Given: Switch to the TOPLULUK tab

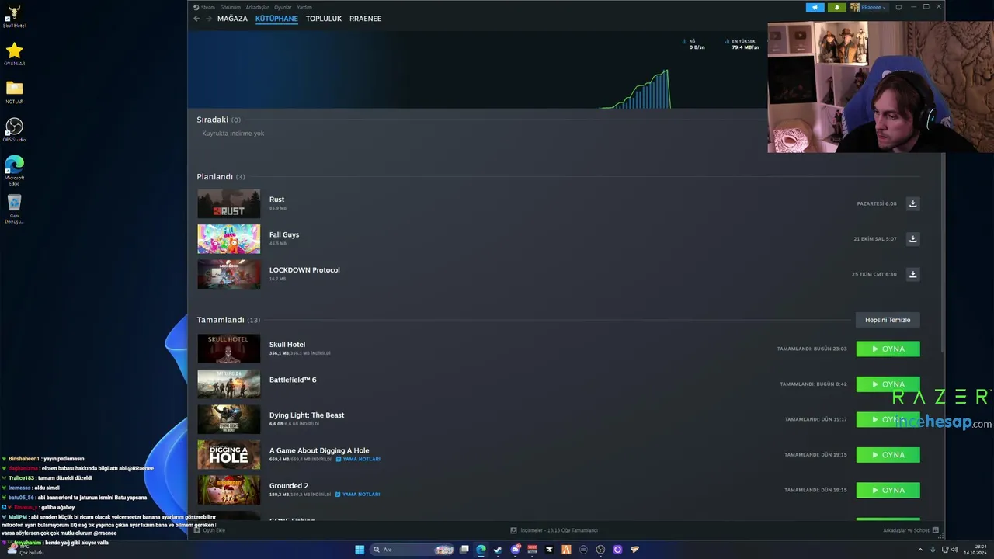Looking at the screenshot, I should click(324, 19).
